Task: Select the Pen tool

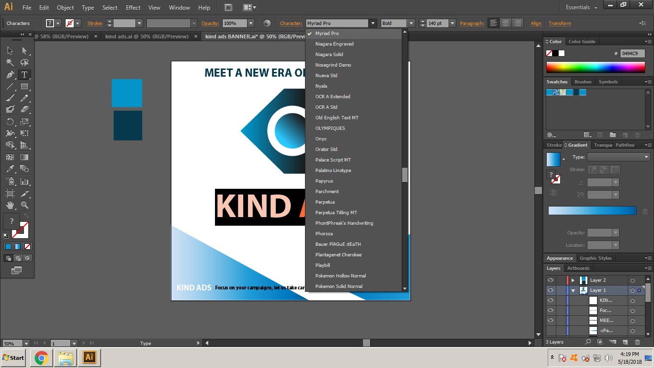Action: coord(10,75)
